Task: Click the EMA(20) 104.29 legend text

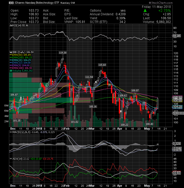Action: click(x=22, y=60)
